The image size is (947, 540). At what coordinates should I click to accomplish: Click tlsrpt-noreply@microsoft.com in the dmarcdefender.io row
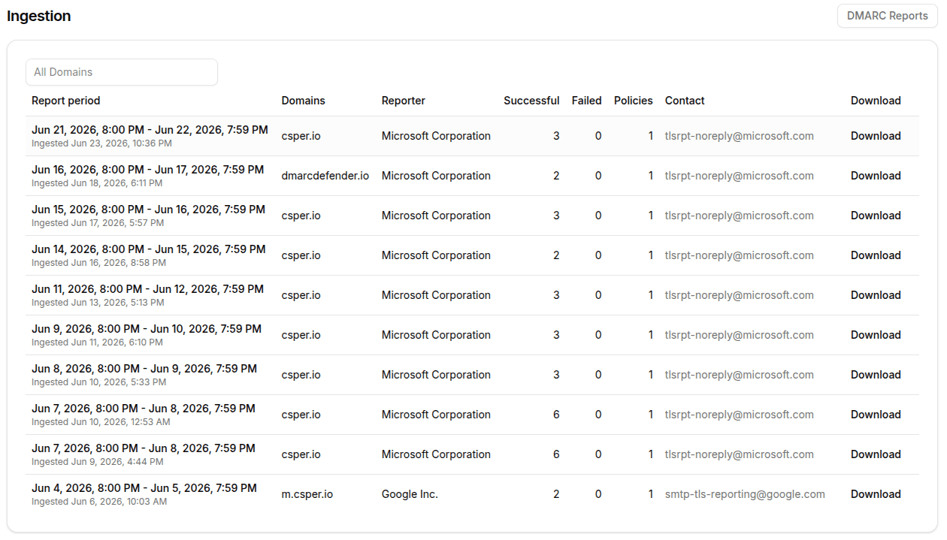pyautogui.click(x=740, y=176)
